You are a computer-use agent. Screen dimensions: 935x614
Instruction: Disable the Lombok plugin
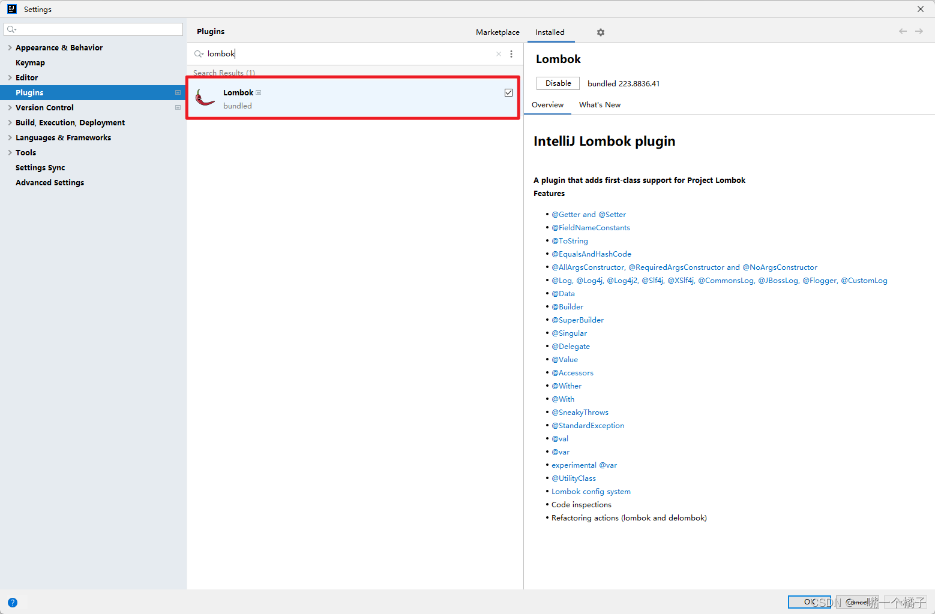(558, 83)
